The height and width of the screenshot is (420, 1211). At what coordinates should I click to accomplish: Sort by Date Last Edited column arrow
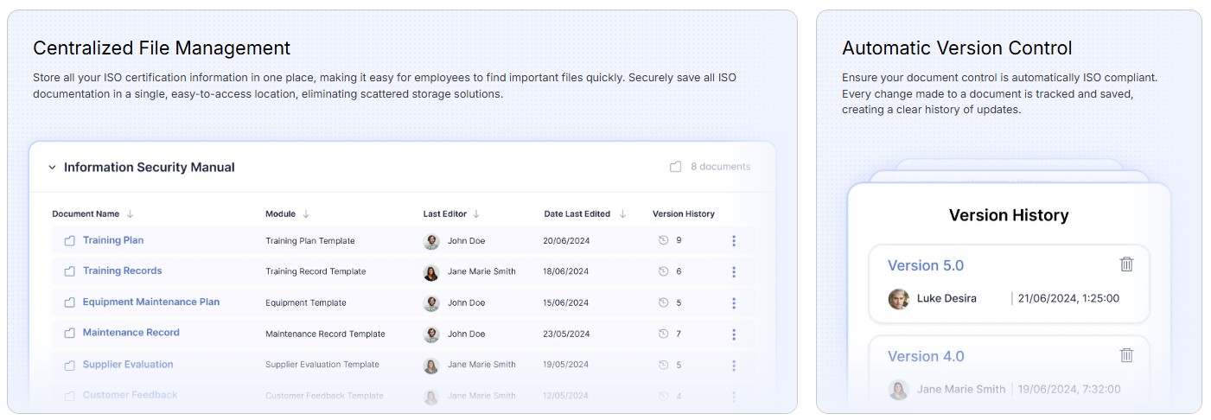622,214
